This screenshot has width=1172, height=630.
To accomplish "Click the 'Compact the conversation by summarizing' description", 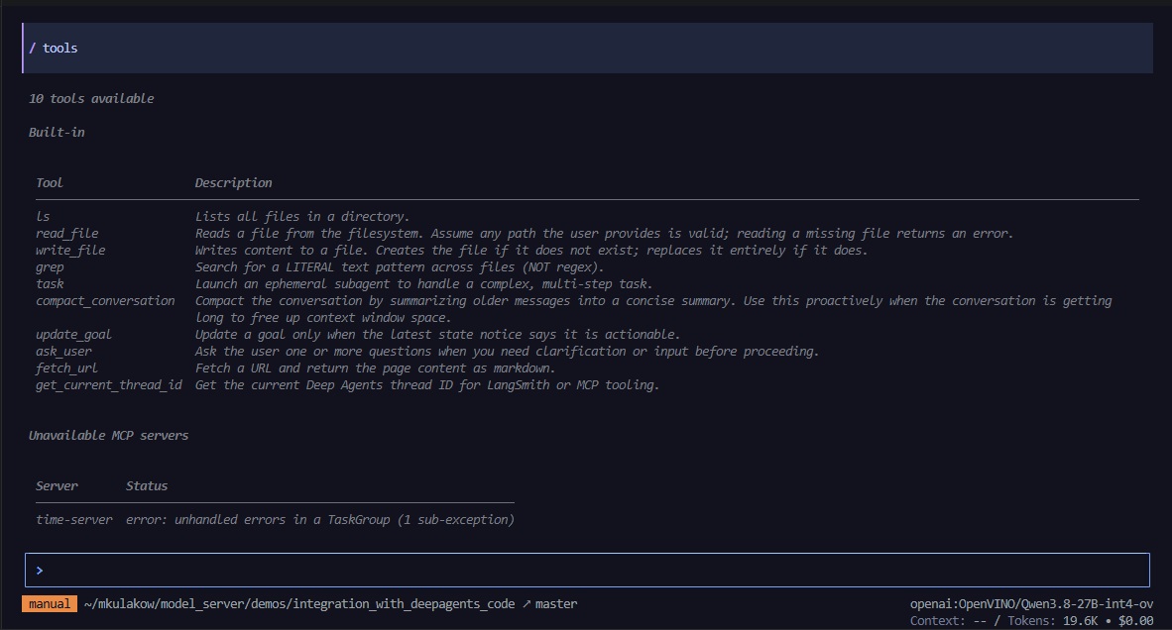I will tap(653, 309).
